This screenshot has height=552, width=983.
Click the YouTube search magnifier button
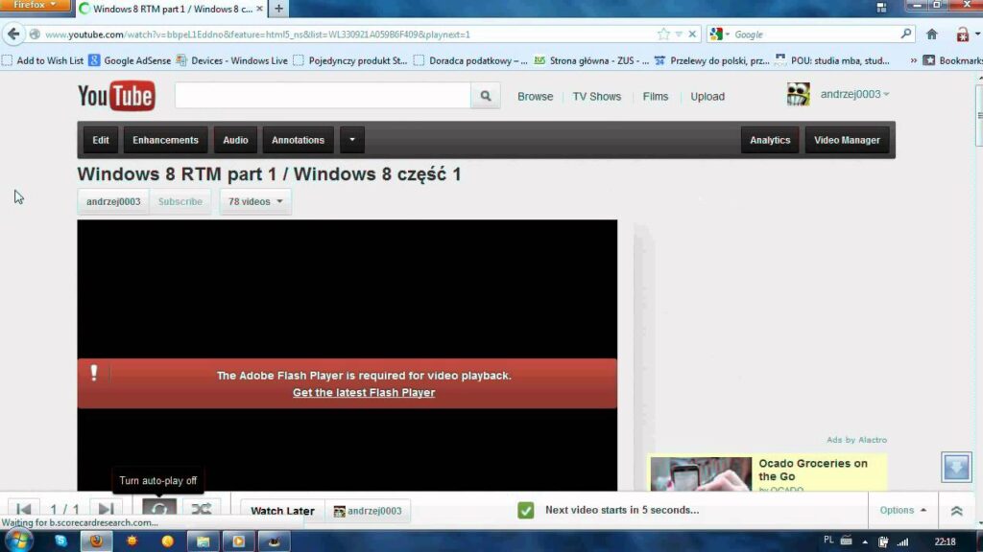click(485, 96)
